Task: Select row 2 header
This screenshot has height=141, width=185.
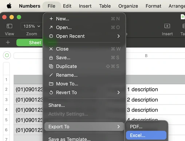Action: (x=6, y=89)
